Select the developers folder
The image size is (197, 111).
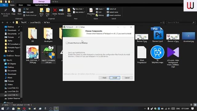[48, 35]
